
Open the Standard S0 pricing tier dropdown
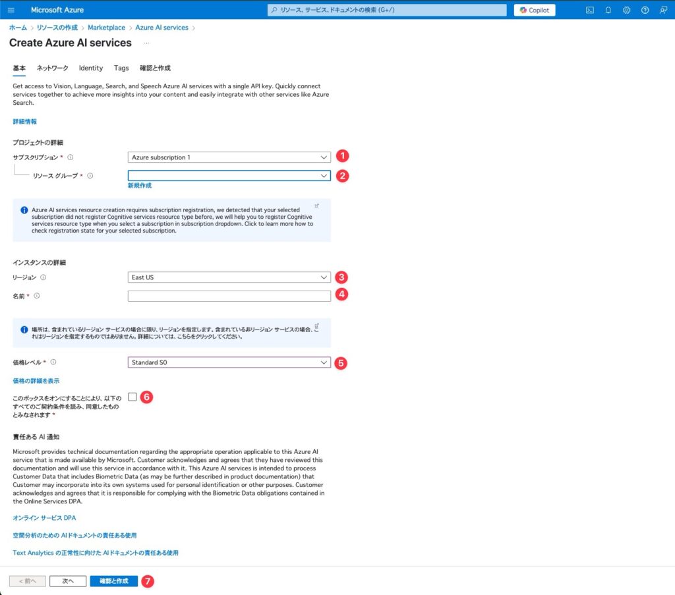pos(229,362)
